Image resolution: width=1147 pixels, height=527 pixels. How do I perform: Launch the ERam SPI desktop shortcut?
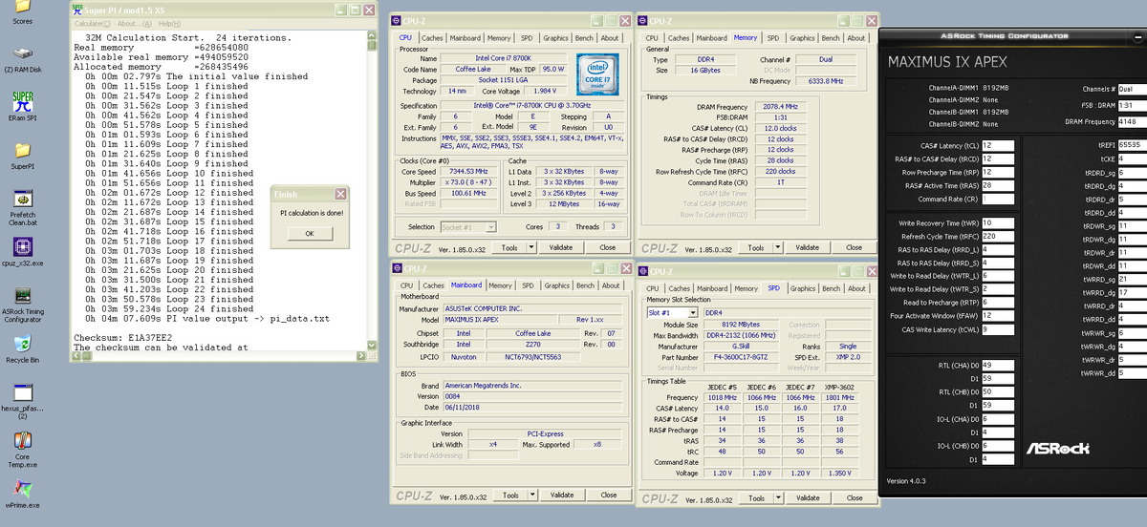point(22,105)
